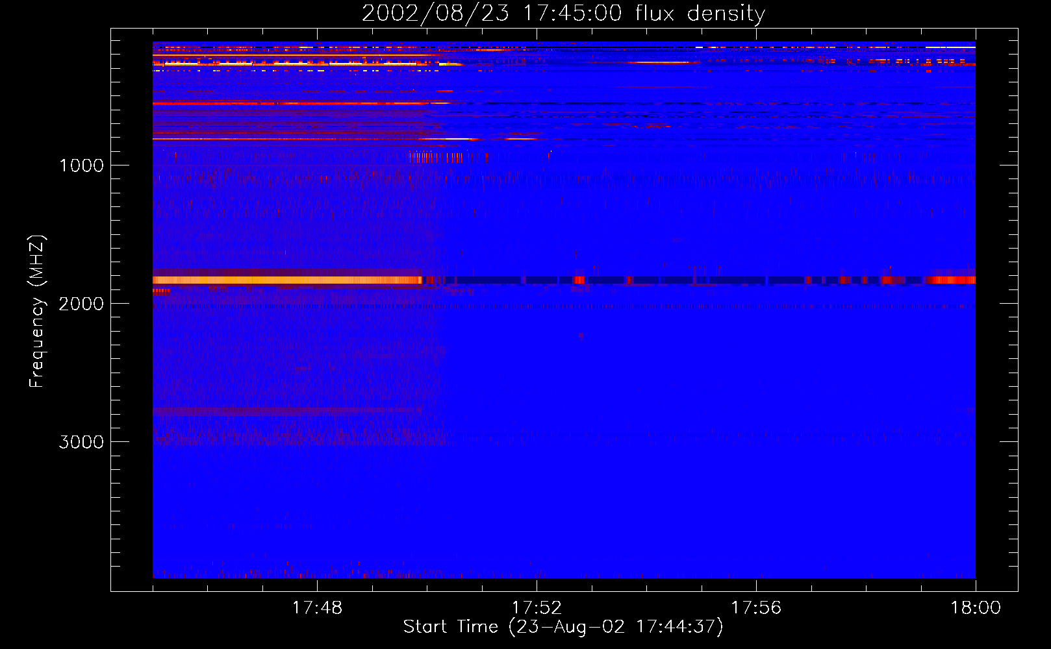Image resolution: width=1051 pixels, height=649 pixels.
Task: Click the 17:48 time tick label
Action: point(317,608)
